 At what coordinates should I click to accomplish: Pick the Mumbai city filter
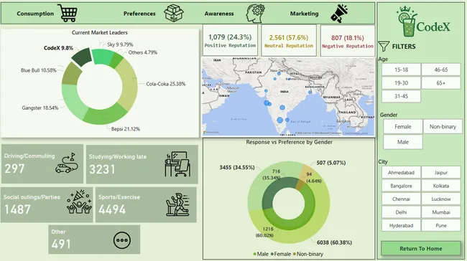click(x=441, y=212)
